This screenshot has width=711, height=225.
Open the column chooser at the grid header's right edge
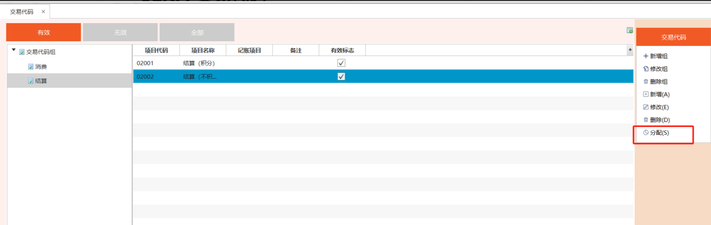point(630,50)
